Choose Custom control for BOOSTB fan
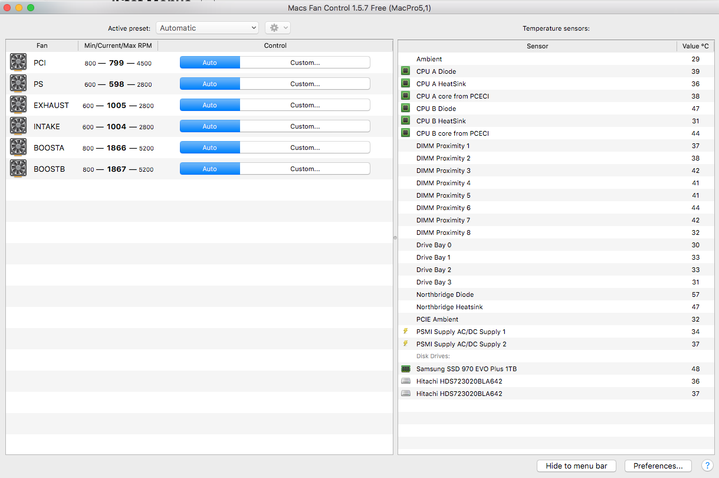The image size is (719, 478). pyautogui.click(x=305, y=169)
